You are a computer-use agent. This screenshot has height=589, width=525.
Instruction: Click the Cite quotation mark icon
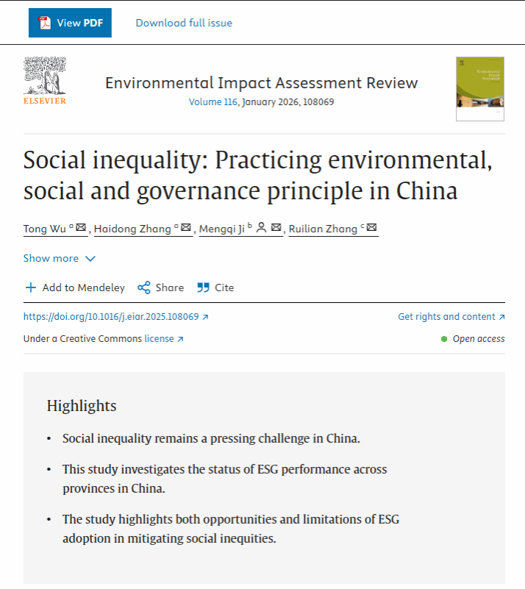(204, 288)
